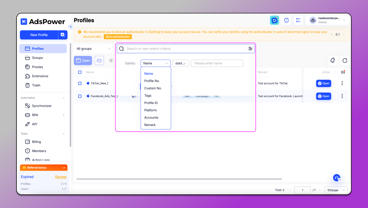
Task: Toggle the select all profiles checkbox
Action: 80,72
